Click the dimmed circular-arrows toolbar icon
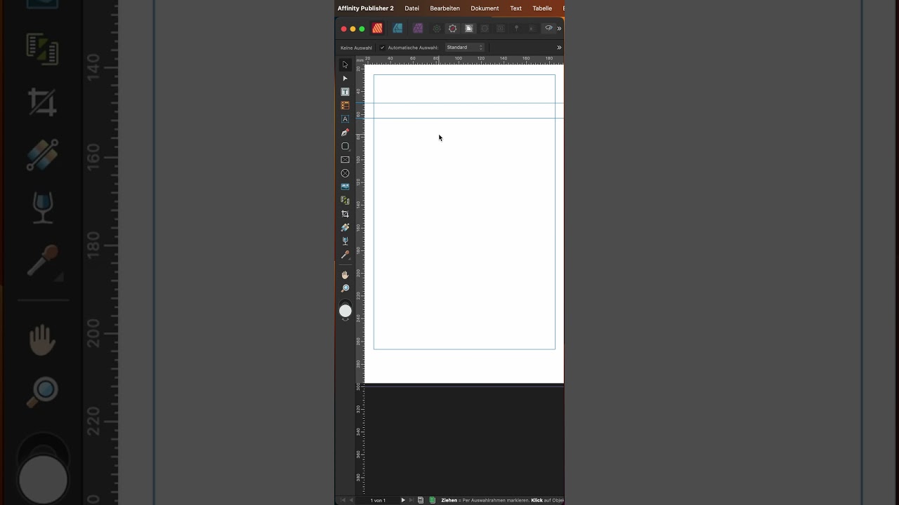The height and width of the screenshot is (505, 899). point(485,29)
